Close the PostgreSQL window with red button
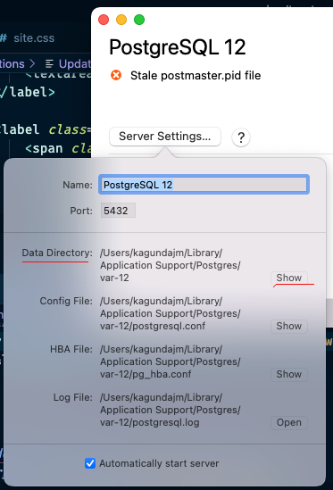The height and width of the screenshot is (490, 333). click(x=104, y=20)
